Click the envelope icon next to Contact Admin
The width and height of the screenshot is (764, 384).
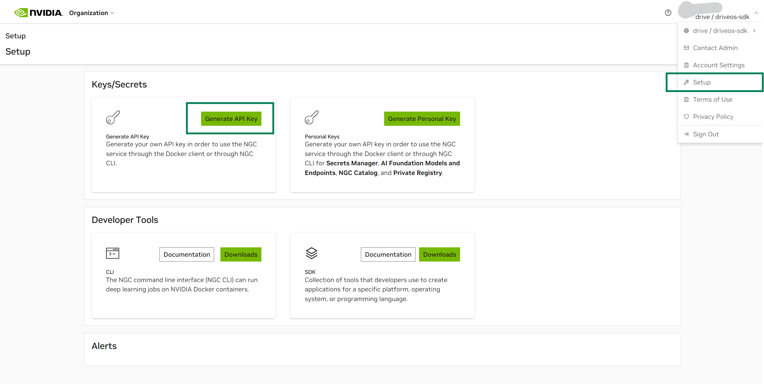tap(686, 48)
